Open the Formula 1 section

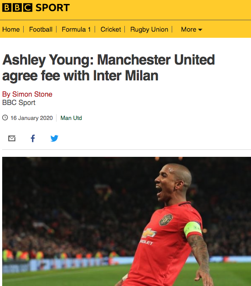point(76,29)
